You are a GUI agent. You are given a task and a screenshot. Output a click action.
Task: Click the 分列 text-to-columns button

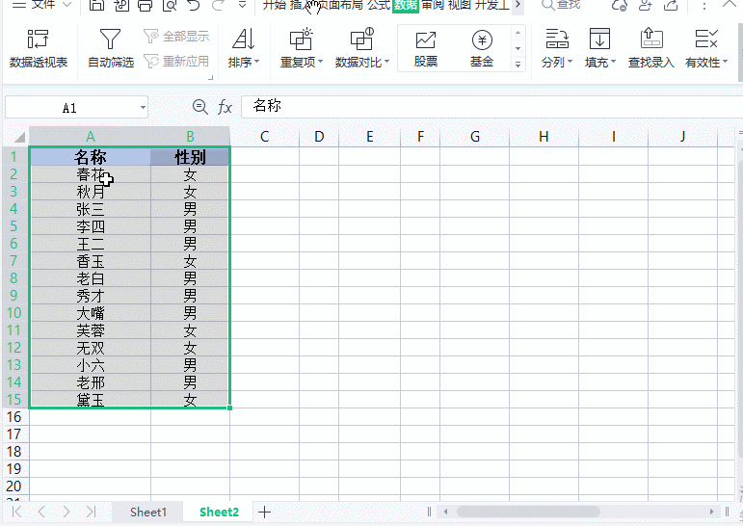tap(556, 48)
